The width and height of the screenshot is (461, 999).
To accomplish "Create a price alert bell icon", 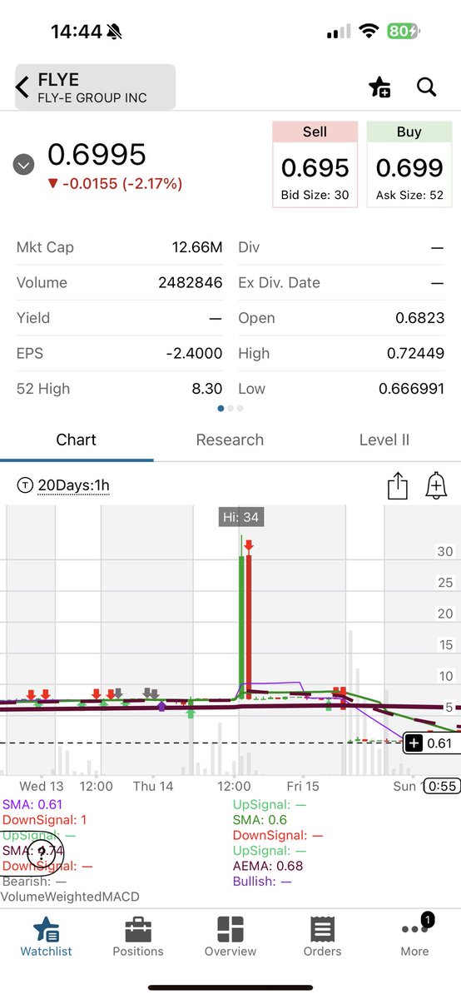I will tap(436, 485).
